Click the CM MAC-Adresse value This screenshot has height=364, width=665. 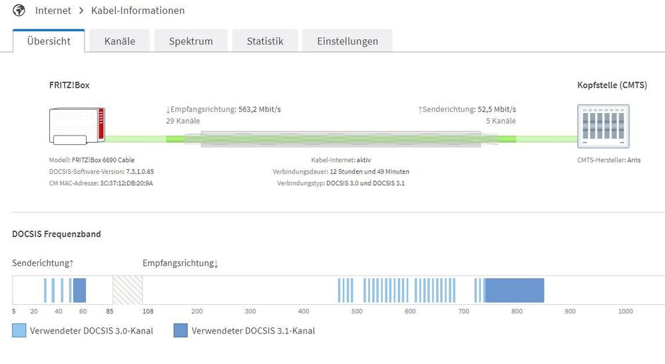click(x=126, y=183)
